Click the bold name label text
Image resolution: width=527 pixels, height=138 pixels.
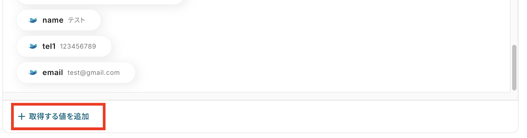click(53, 20)
